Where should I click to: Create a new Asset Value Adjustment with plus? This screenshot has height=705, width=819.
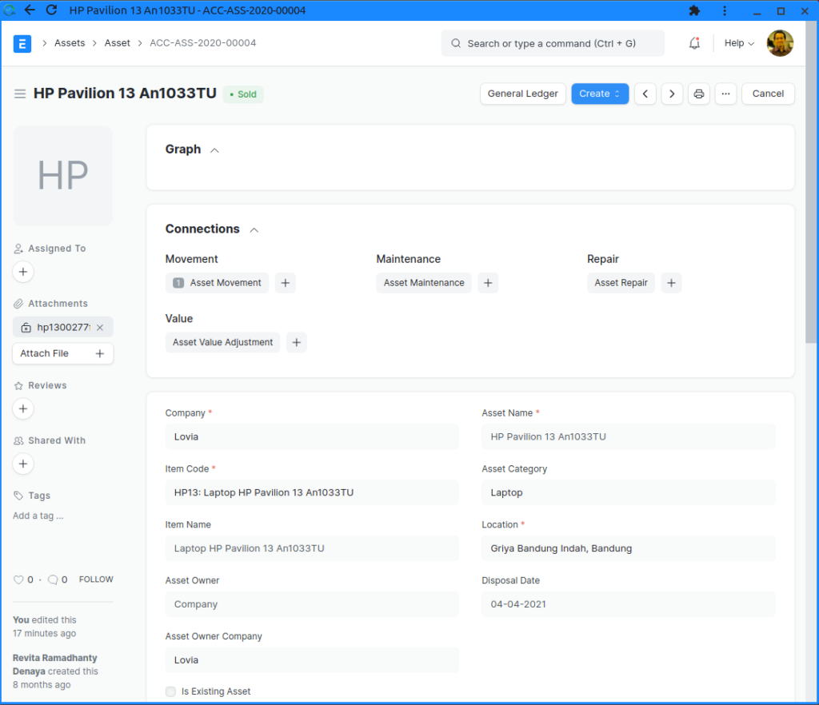pos(296,342)
